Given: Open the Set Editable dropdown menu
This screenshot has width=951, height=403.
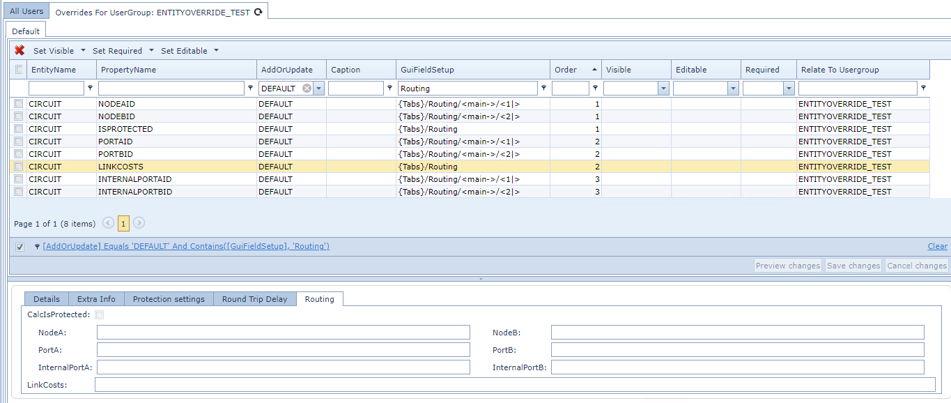Looking at the screenshot, I should pyautogui.click(x=216, y=50).
